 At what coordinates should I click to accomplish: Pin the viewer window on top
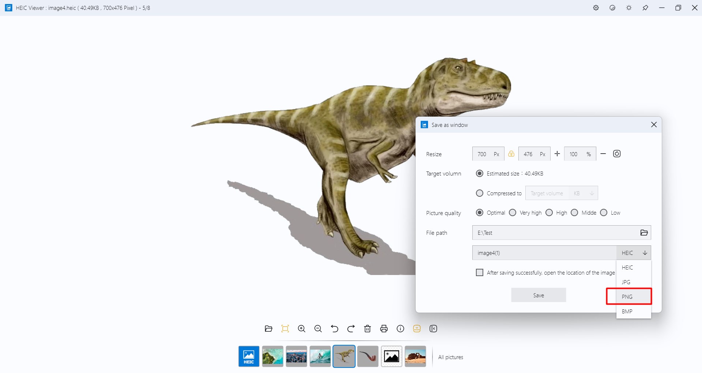tap(645, 8)
